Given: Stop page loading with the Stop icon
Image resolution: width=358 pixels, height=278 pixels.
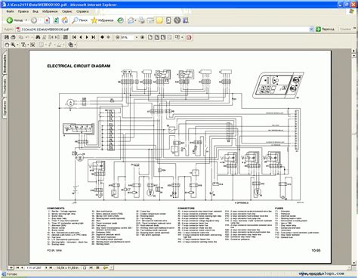Looking at the screenshot, I should 47,20.
